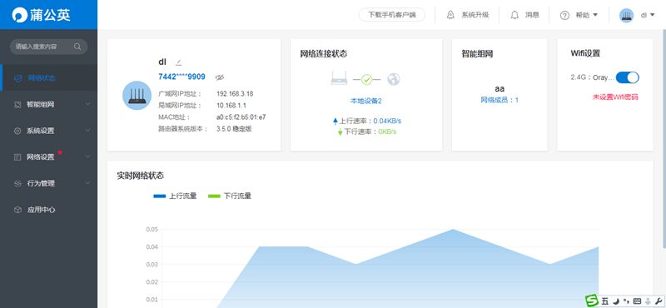Click the globe icon in network connection status
The width and height of the screenshot is (666, 308).
point(393,79)
